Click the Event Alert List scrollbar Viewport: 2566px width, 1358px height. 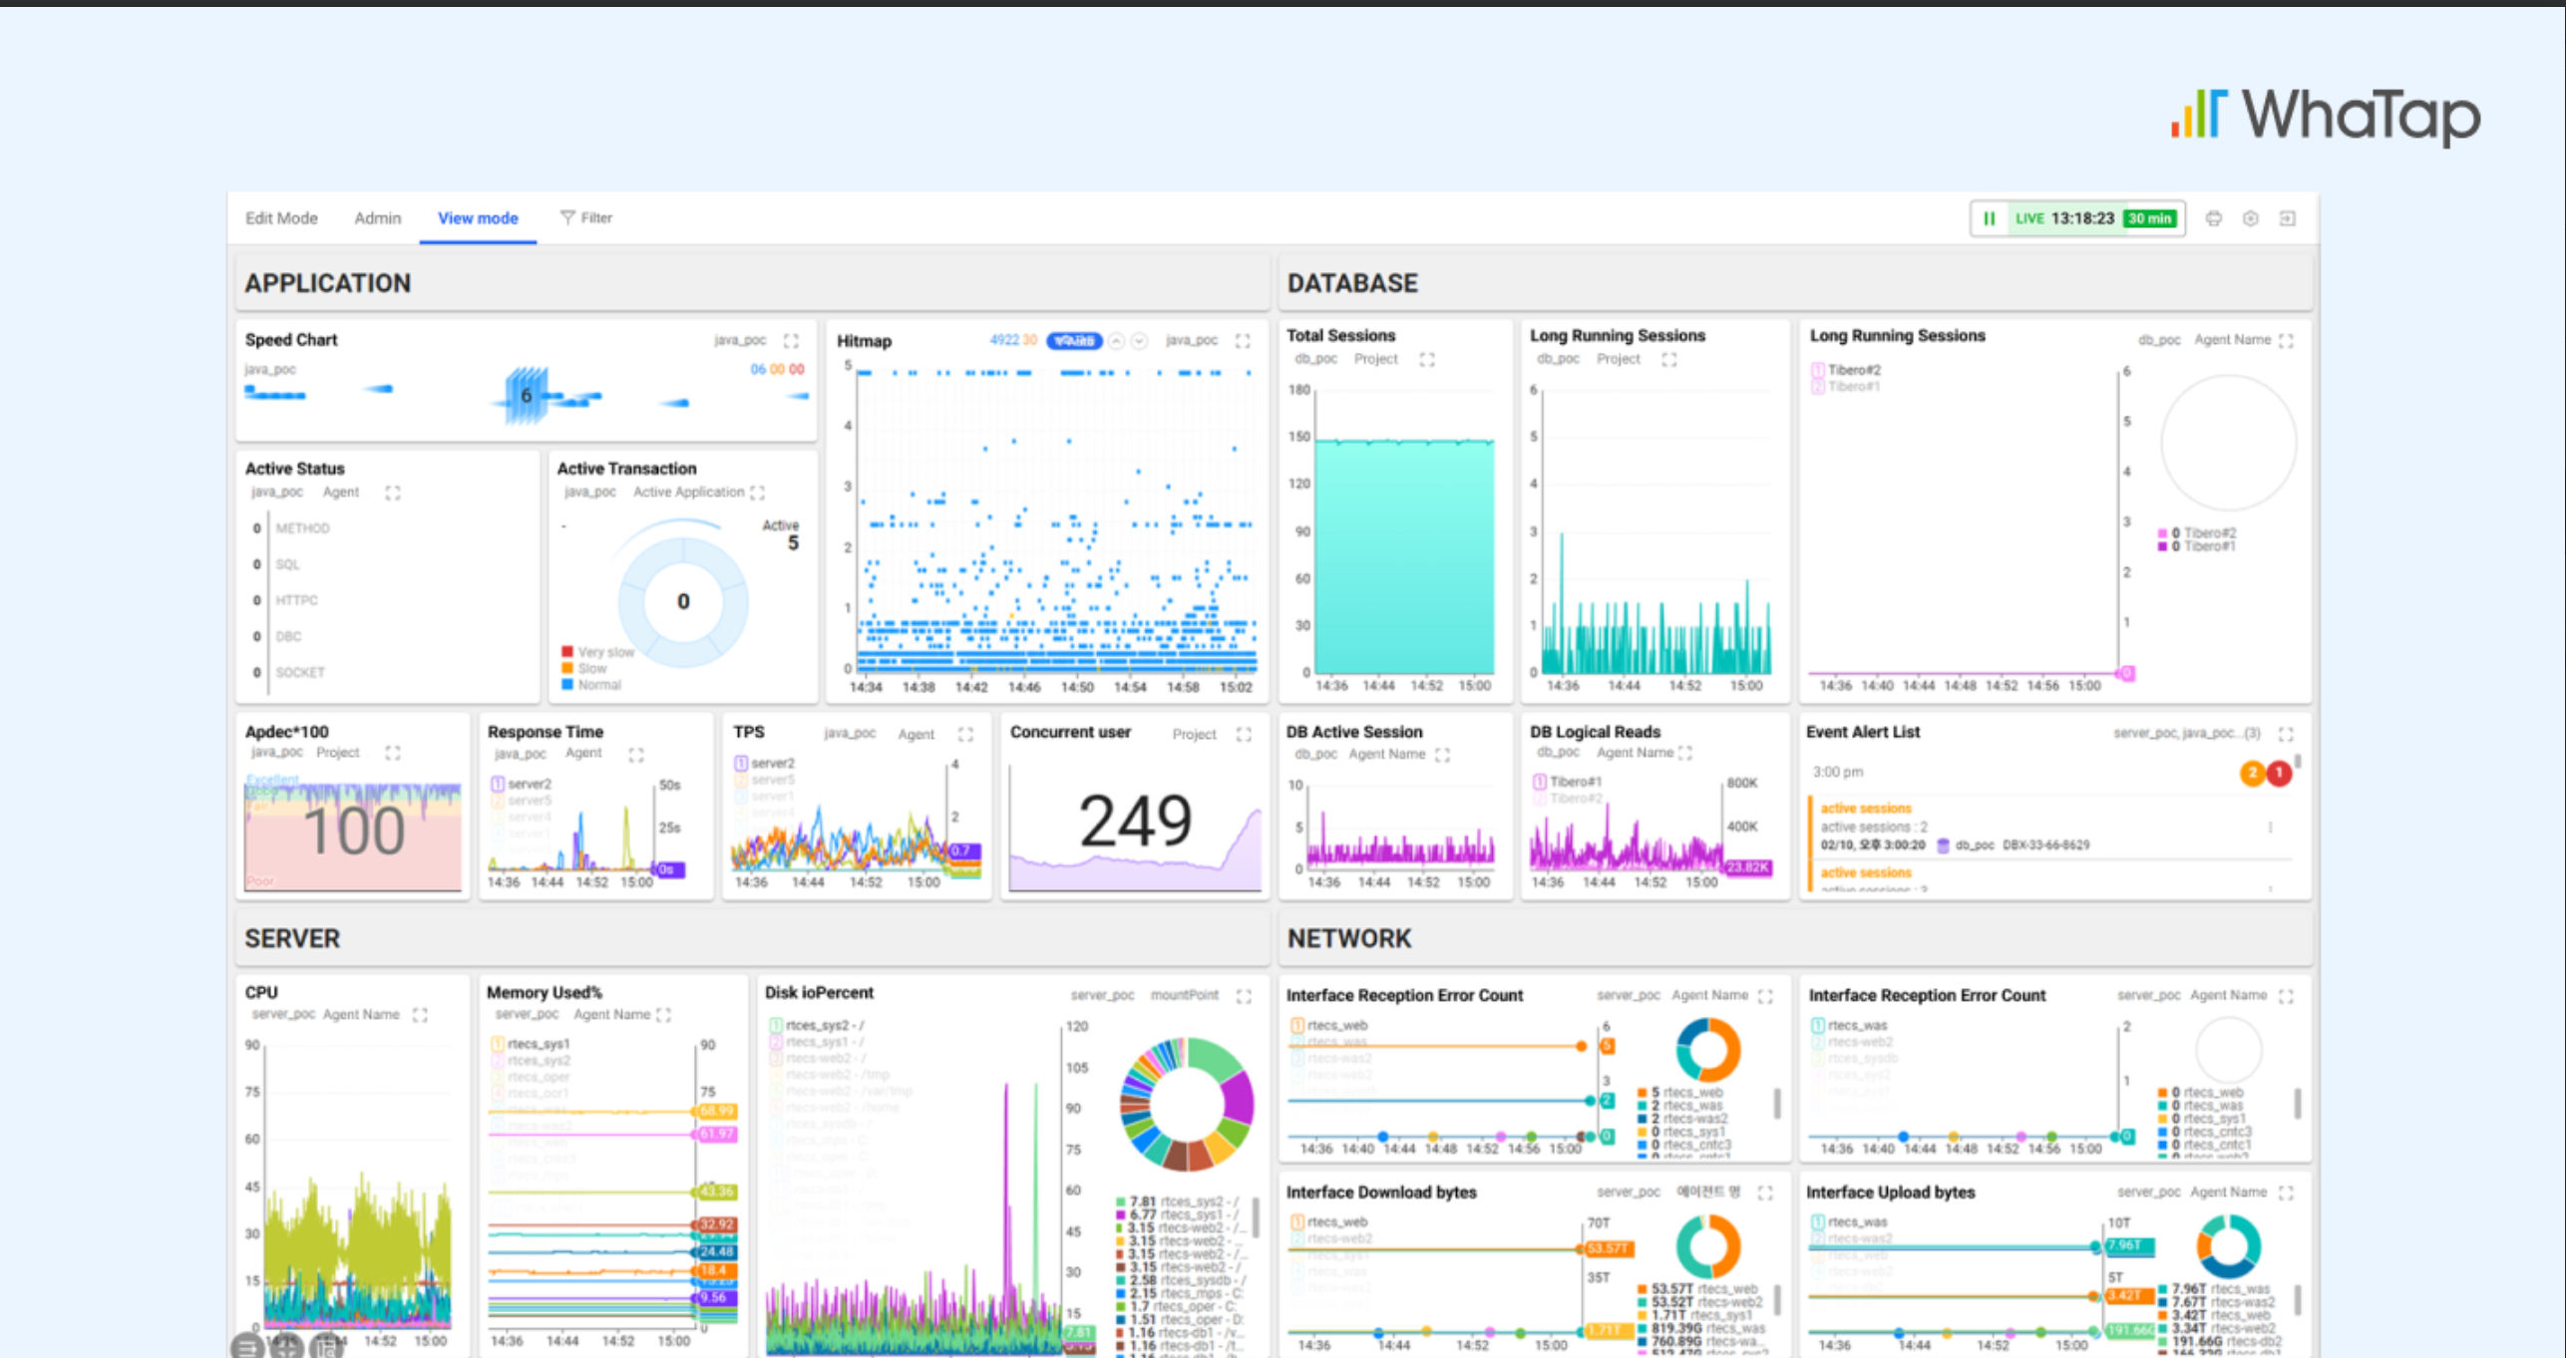[2299, 763]
